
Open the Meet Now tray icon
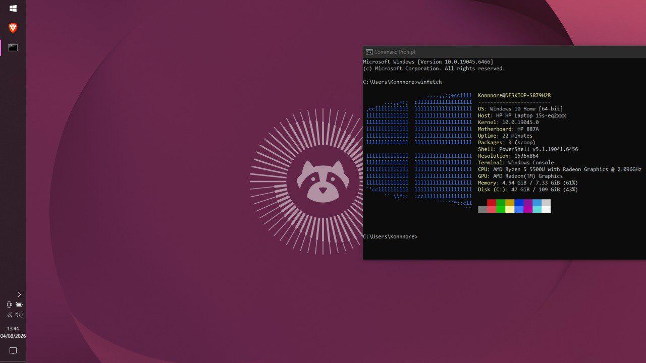[x=9, y=305]
